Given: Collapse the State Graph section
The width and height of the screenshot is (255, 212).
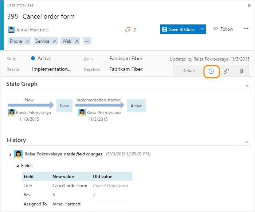Looking at the screenshot, I should (247, 86).
